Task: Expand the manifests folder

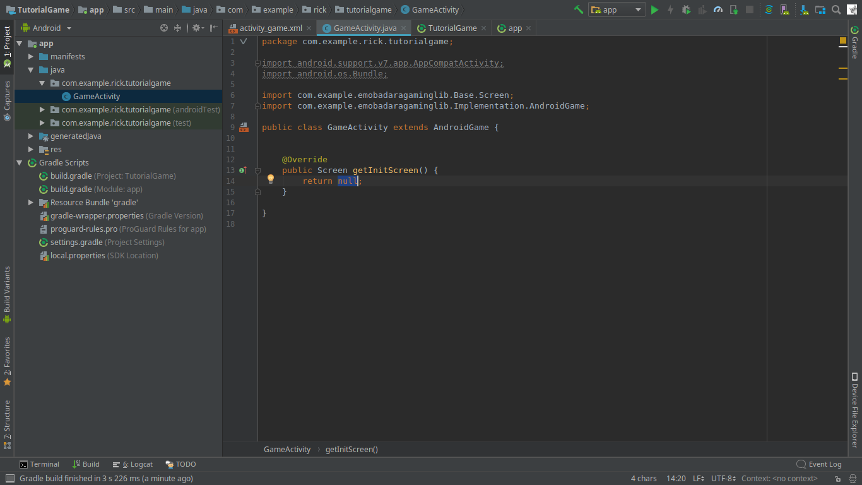Action: click(x=31, y=57)
